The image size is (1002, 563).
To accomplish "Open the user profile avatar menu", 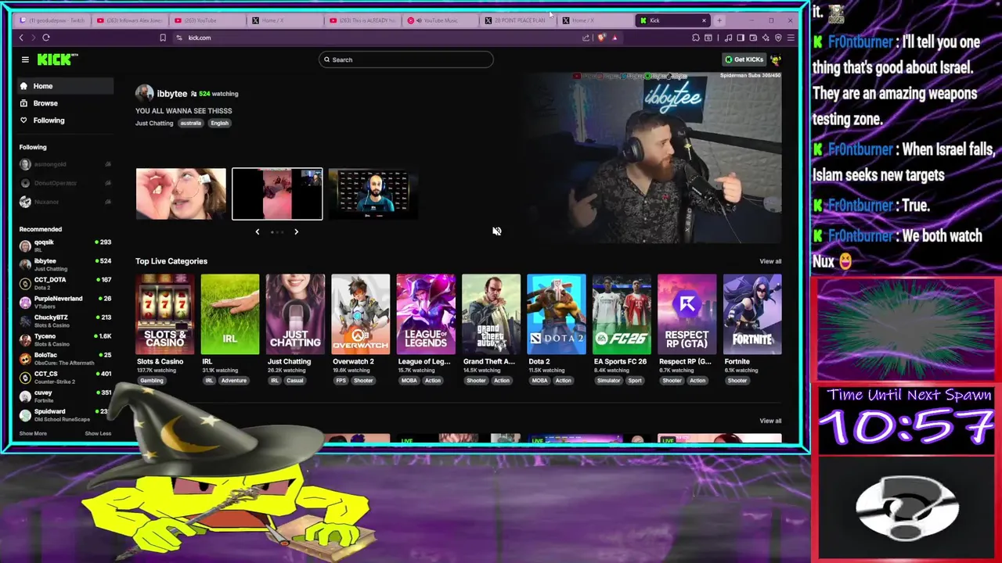I will (776, 59).
